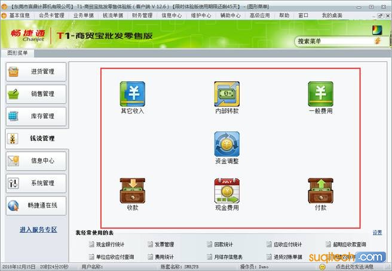The image size is (392, 271).
Task: Select 进货管理 in the sidebar
Action: point(36,72)
